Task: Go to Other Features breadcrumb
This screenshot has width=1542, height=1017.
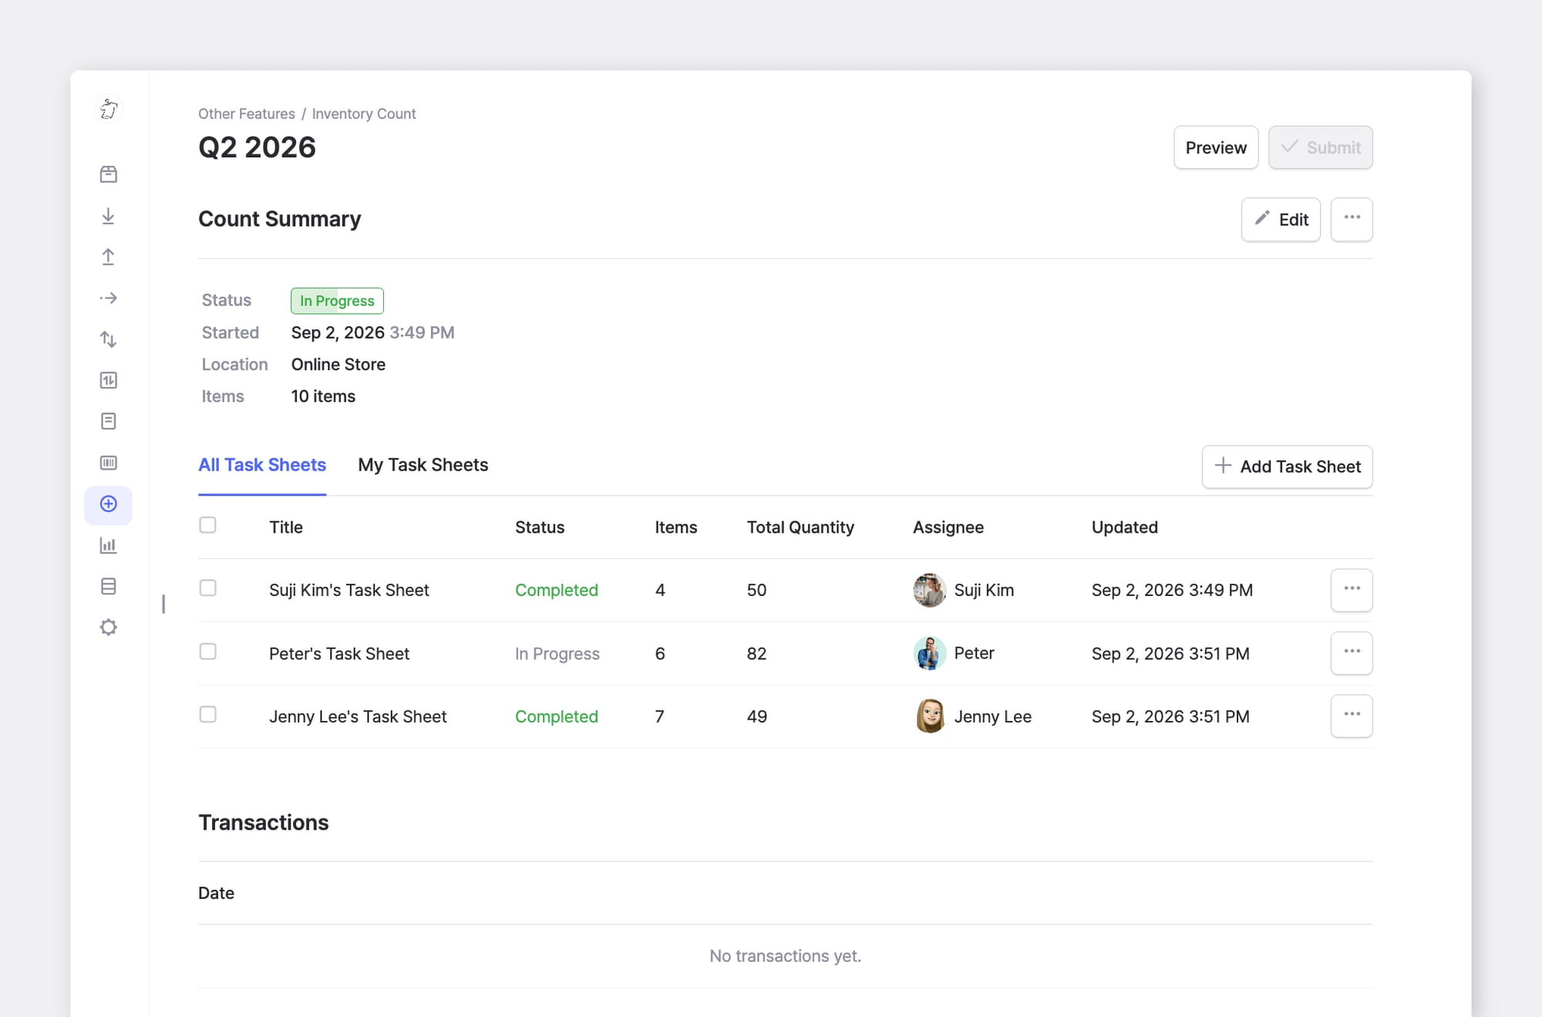Action: tap(247, 114)
